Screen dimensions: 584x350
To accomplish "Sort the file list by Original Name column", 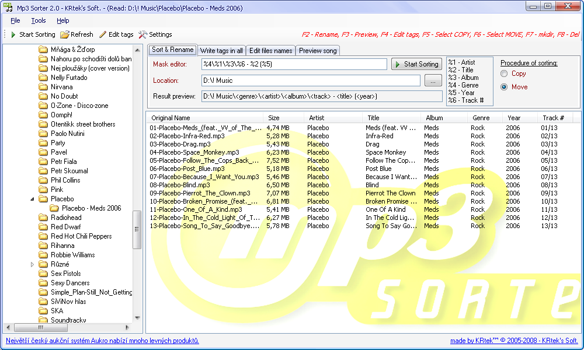I will (x=205, y=118).
